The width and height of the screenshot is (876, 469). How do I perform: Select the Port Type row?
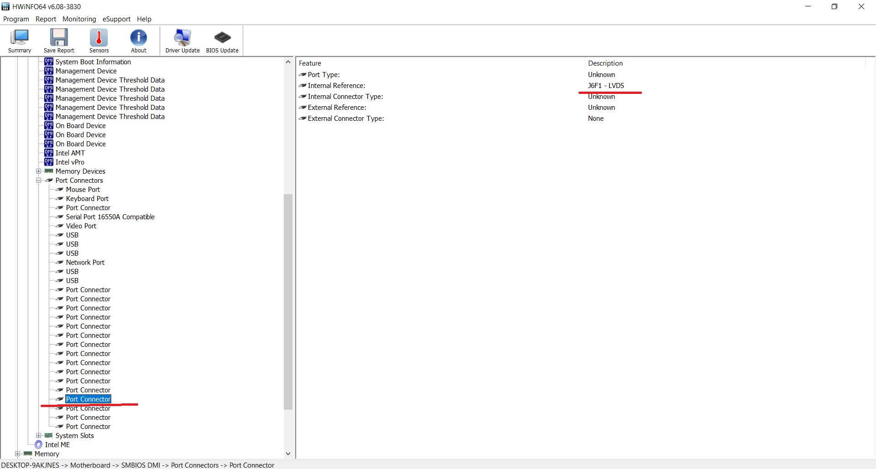click(582, 75)
